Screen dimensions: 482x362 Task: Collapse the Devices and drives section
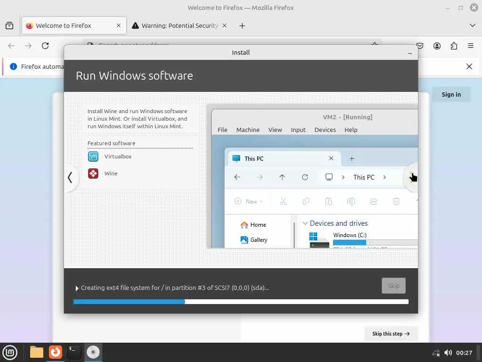[305, 223]
